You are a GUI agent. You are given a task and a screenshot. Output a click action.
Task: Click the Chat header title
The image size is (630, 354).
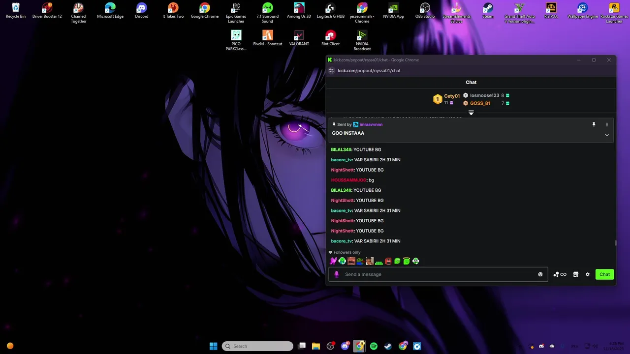[471, 83]
